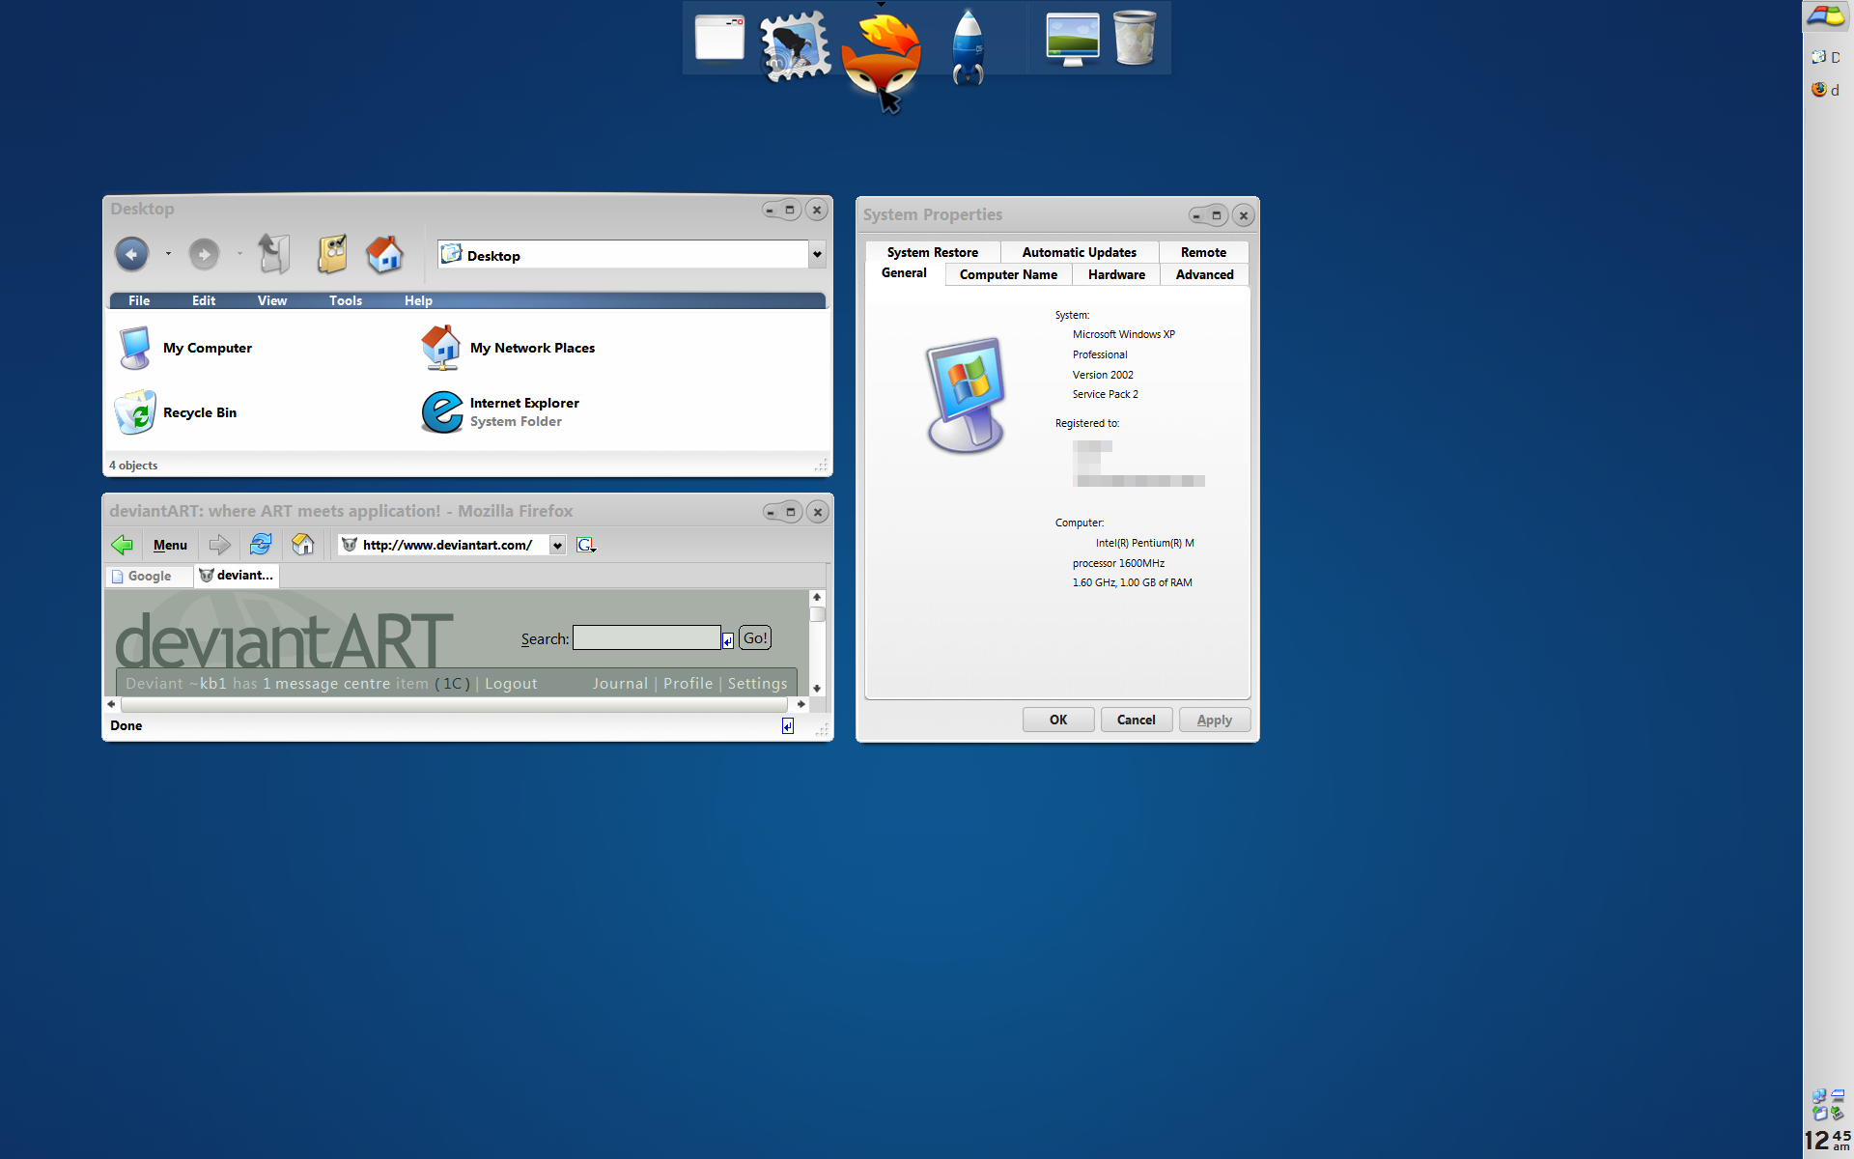Switch to System Restore tab

[933, 252]
